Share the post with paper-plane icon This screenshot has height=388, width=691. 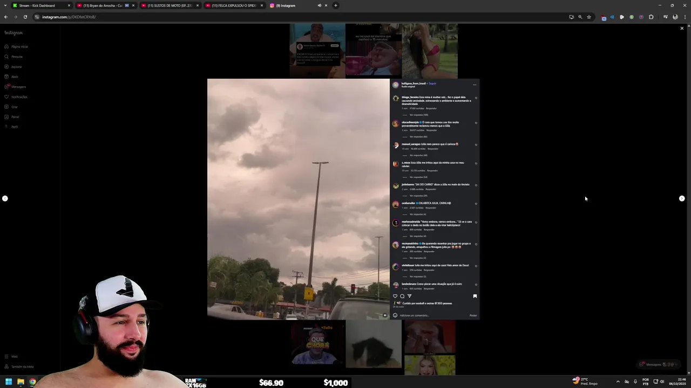[x=409, y=296]
